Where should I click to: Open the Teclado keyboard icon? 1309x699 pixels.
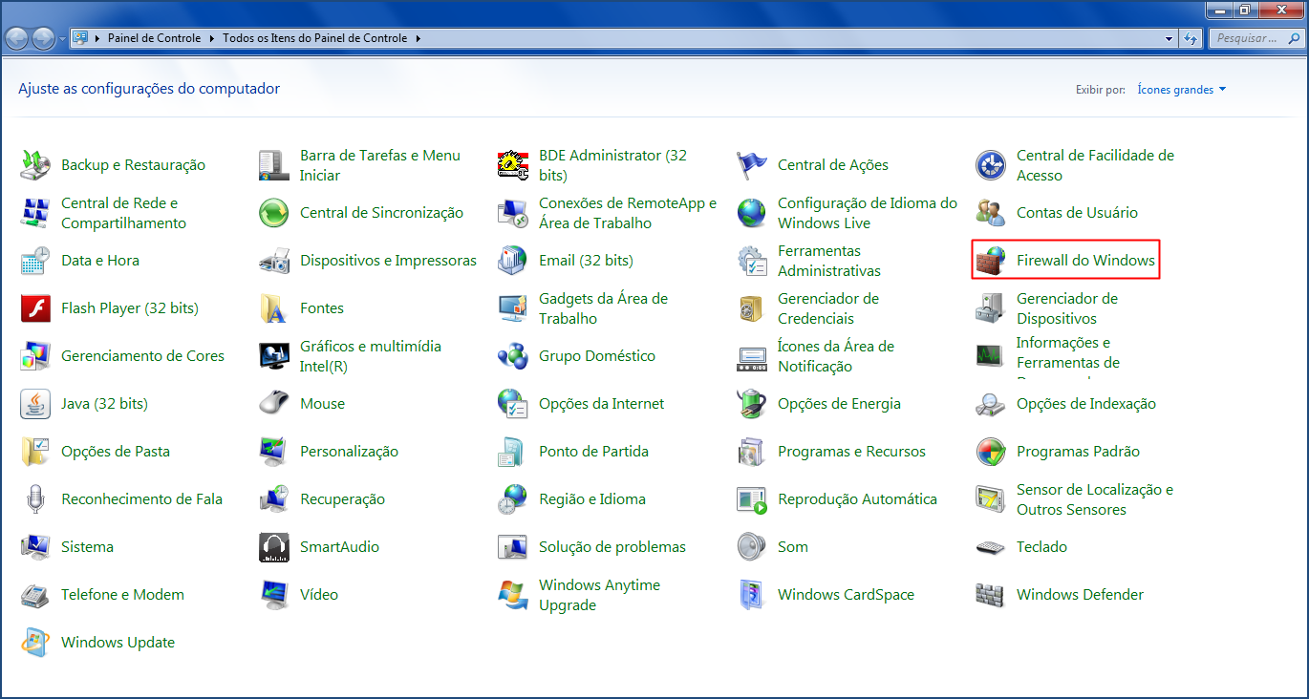coord(991,547)
